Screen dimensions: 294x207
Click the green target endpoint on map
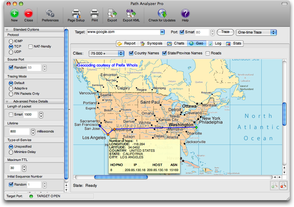pyautogui.click(x=196, y=127)
